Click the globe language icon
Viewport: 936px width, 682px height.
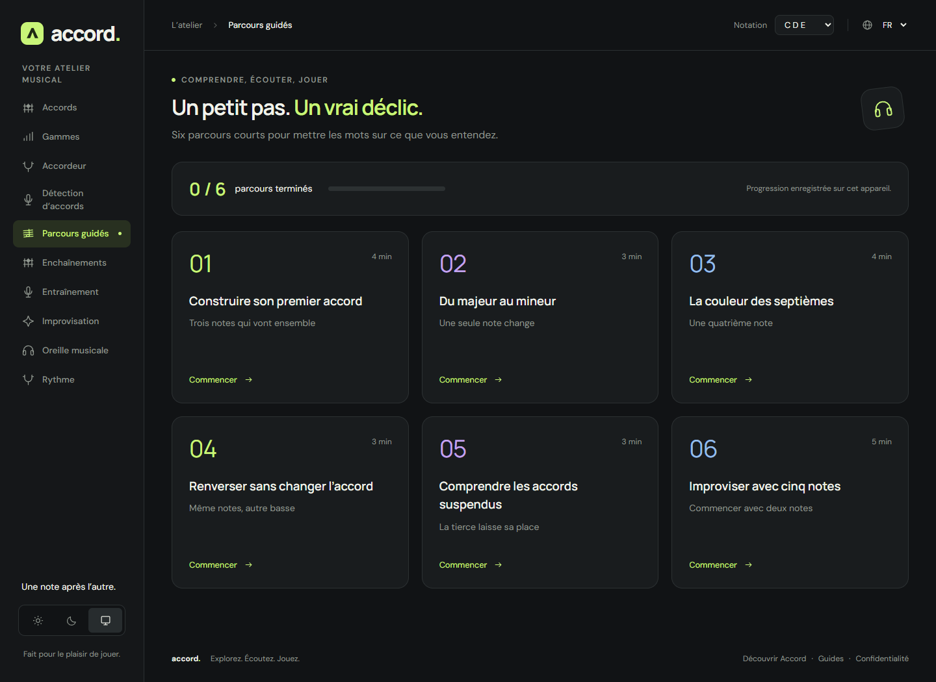tap(867, 25)
